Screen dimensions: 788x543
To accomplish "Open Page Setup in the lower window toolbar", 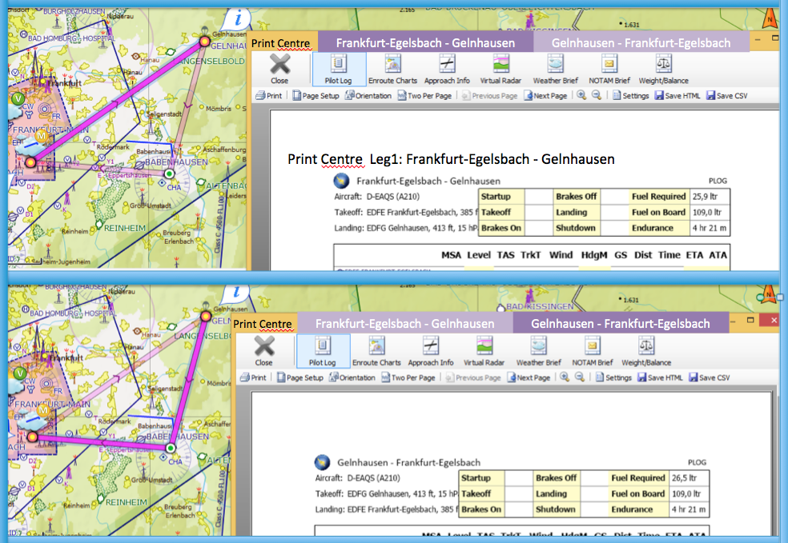I will pyautogui.click(x=300, y=377).
